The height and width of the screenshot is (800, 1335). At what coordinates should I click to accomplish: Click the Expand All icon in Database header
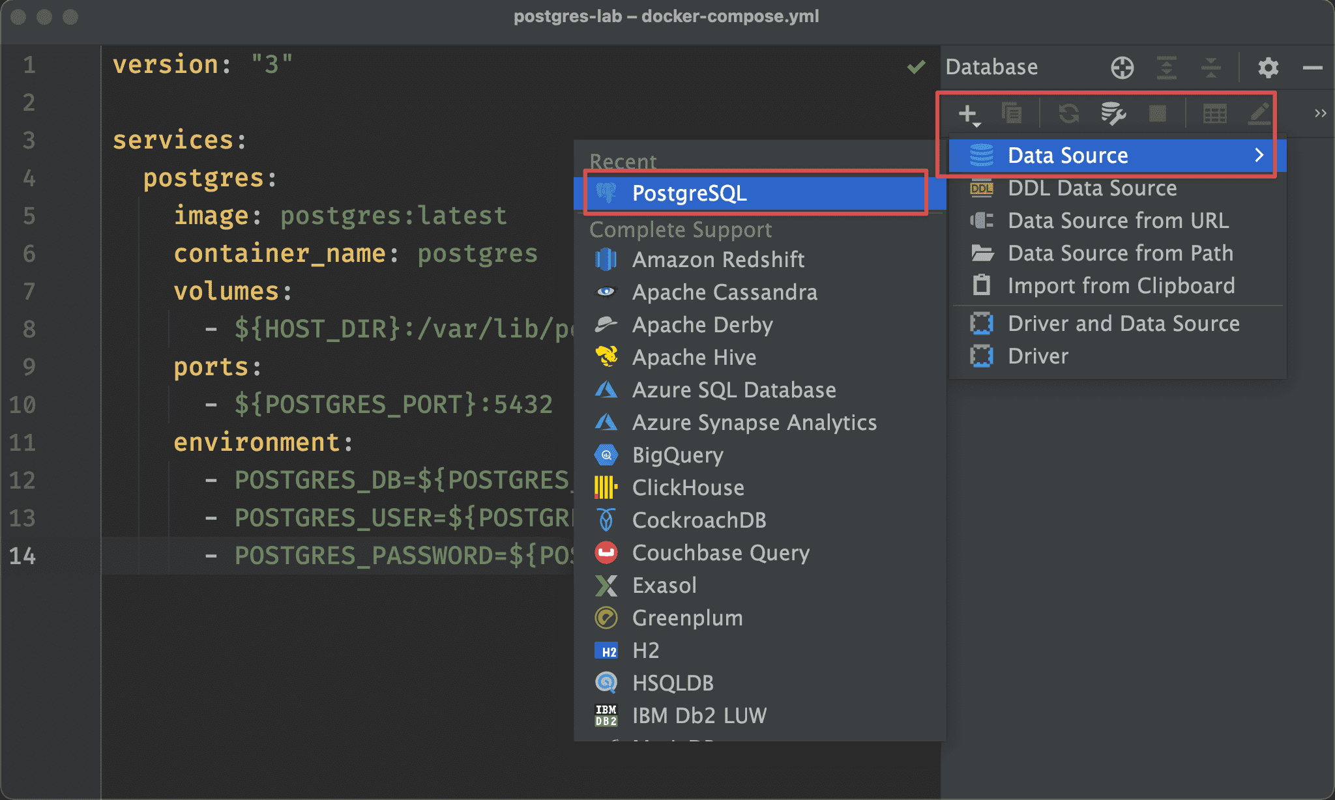point(1166,67)
